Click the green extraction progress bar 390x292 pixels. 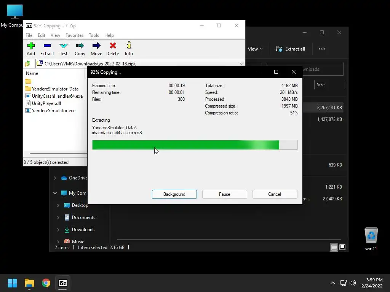[x=195, y=145]
